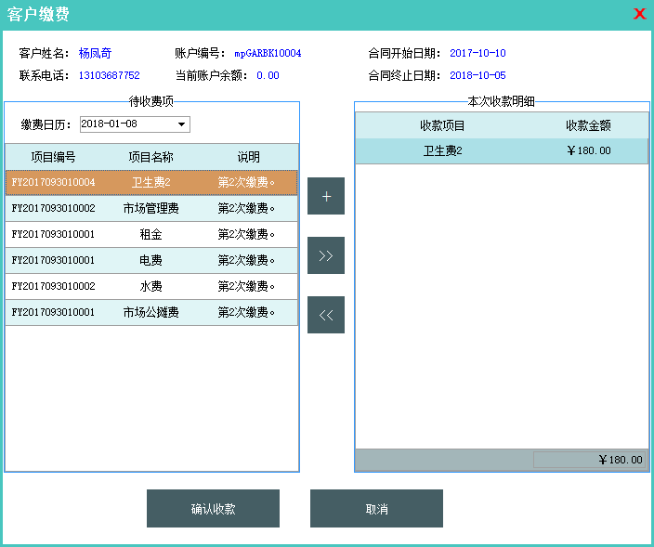Click the 说明 column header
654x547 pixels.
(248, 157)
